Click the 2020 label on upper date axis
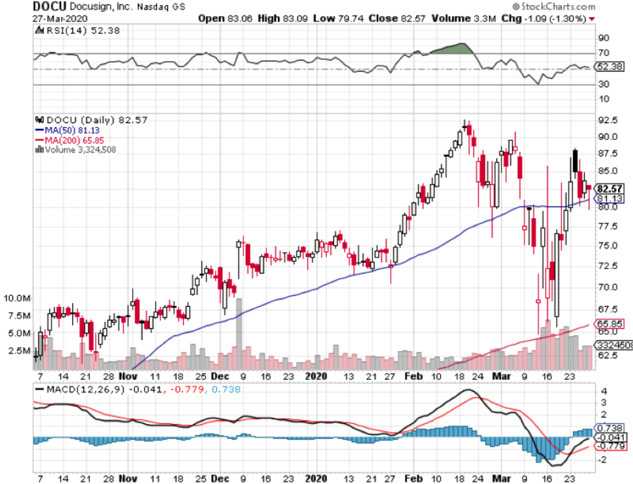 316,377
